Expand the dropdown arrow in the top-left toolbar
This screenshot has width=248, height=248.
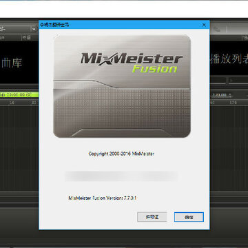point(34,29)
